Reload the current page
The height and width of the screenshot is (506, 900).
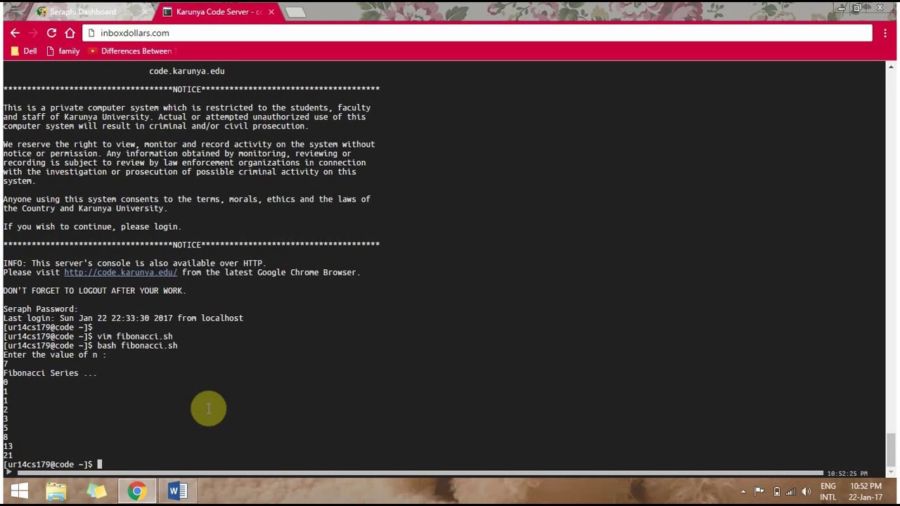pos(51,33)
